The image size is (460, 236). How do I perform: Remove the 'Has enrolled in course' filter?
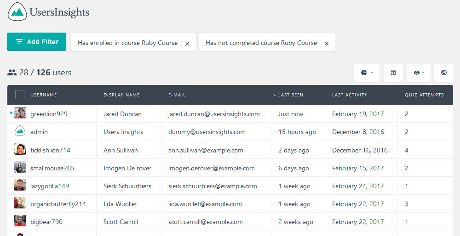[187, 43]
